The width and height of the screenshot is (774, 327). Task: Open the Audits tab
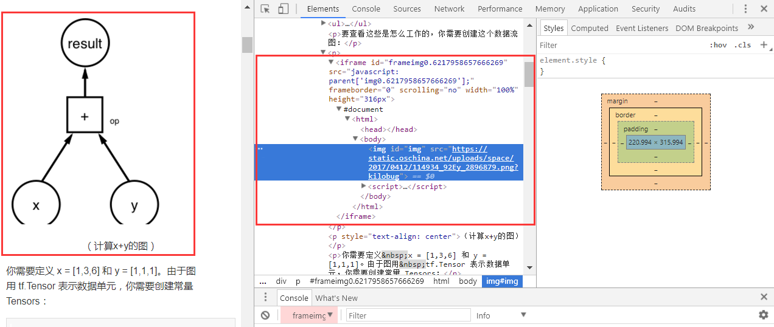(685, 9)
